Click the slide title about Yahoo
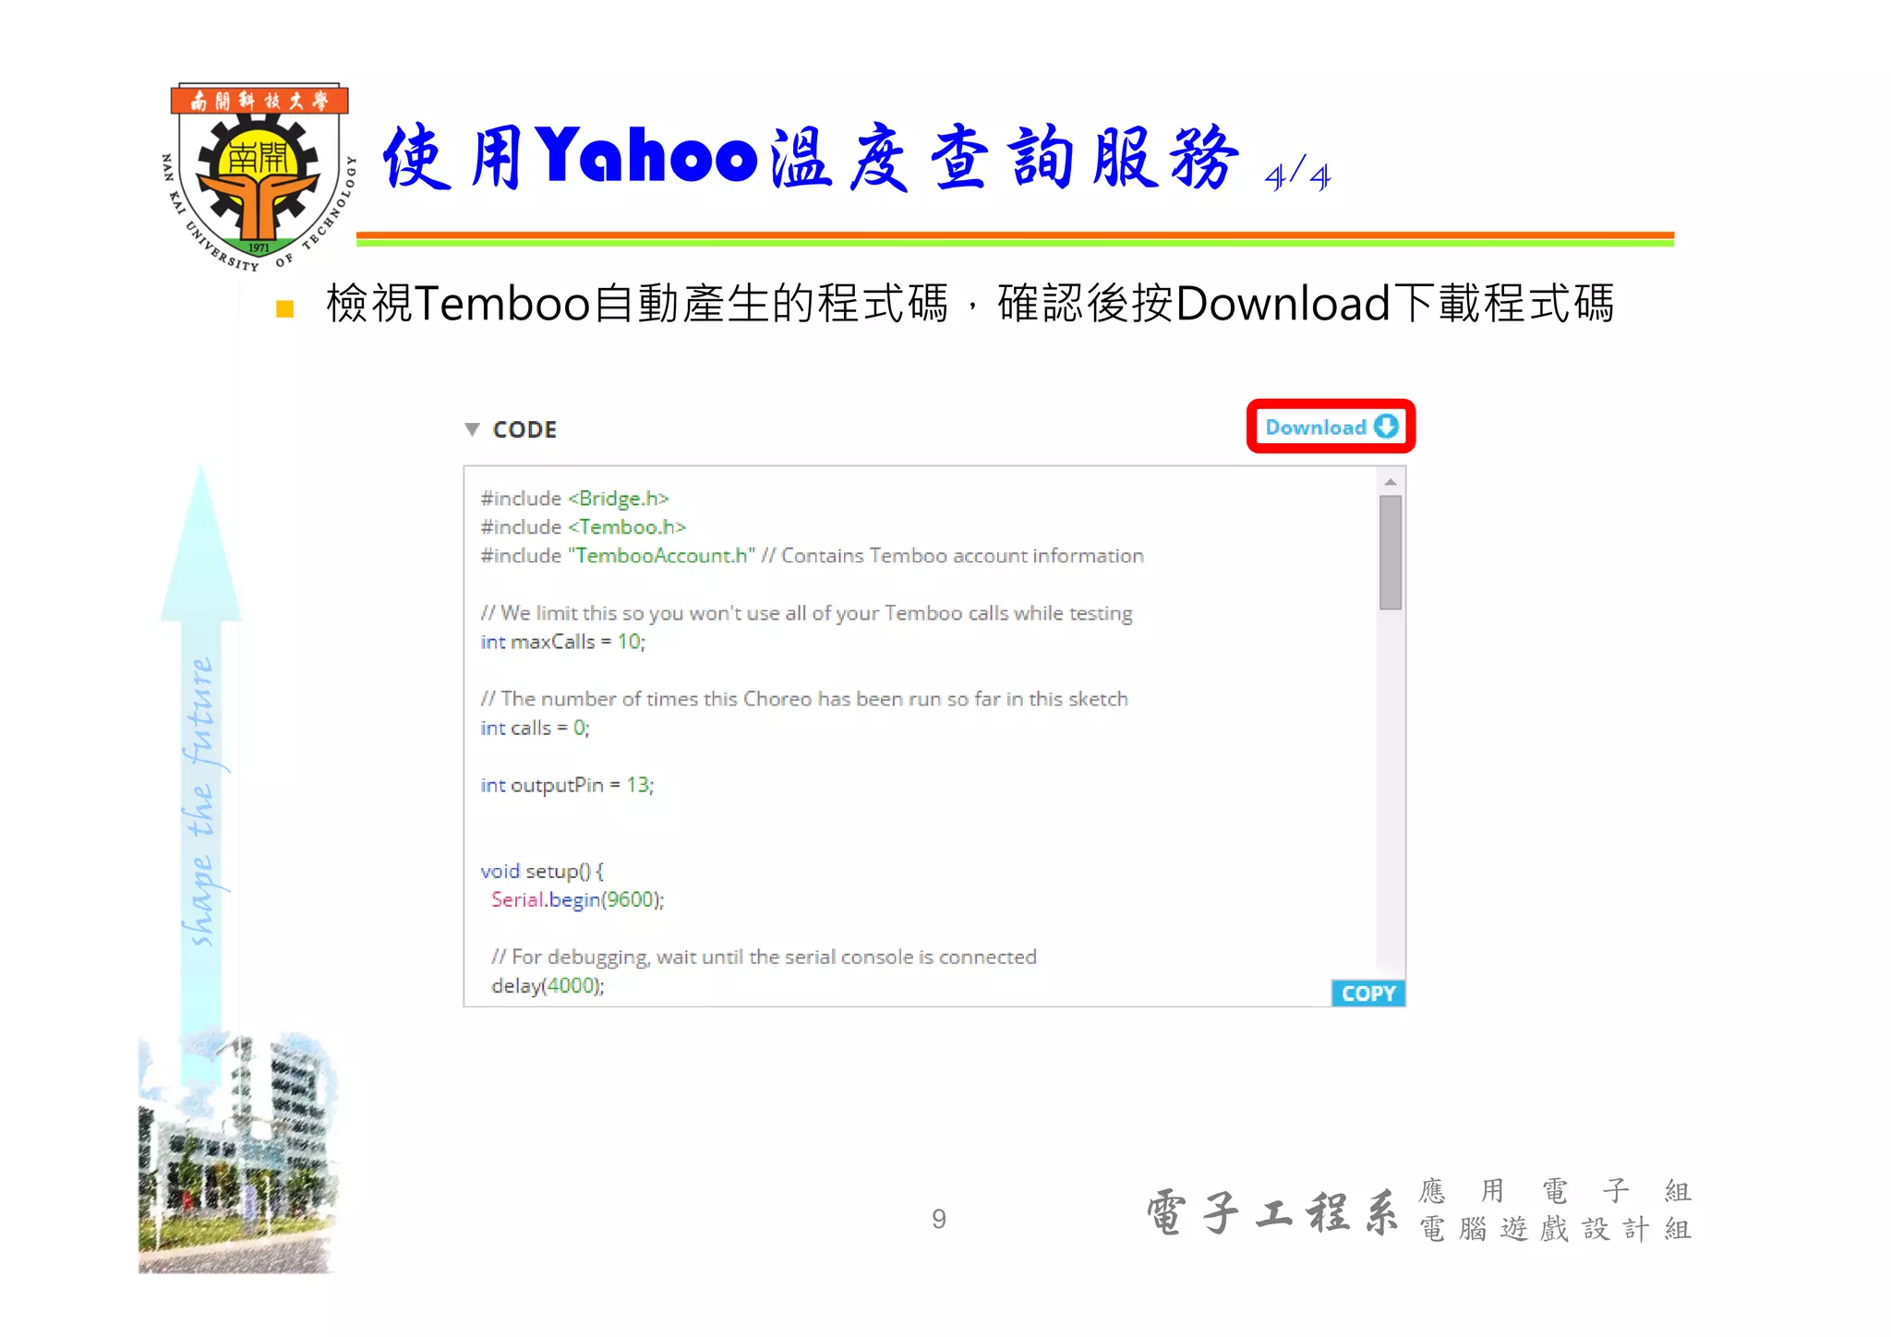The width and height of the screenshot is (1891, 1337). click(856, 159)
